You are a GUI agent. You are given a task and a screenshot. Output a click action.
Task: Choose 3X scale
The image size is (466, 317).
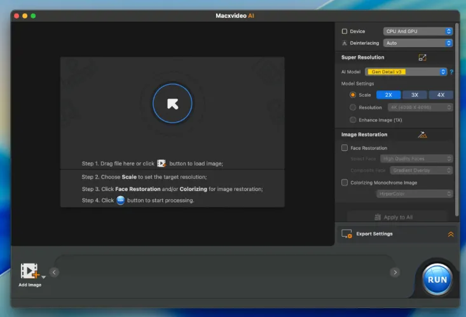tap(415, 95)
